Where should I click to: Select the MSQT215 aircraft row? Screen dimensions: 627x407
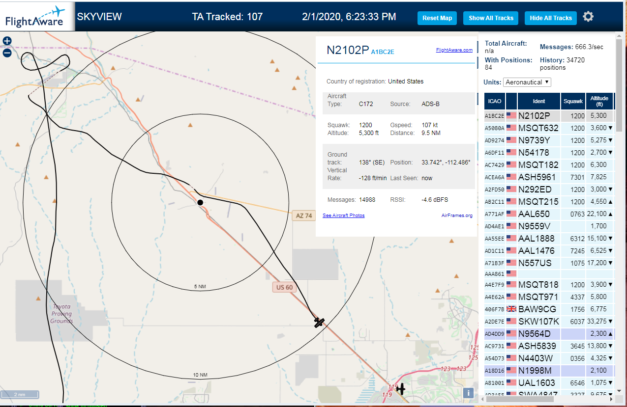(x=549, y=202)
